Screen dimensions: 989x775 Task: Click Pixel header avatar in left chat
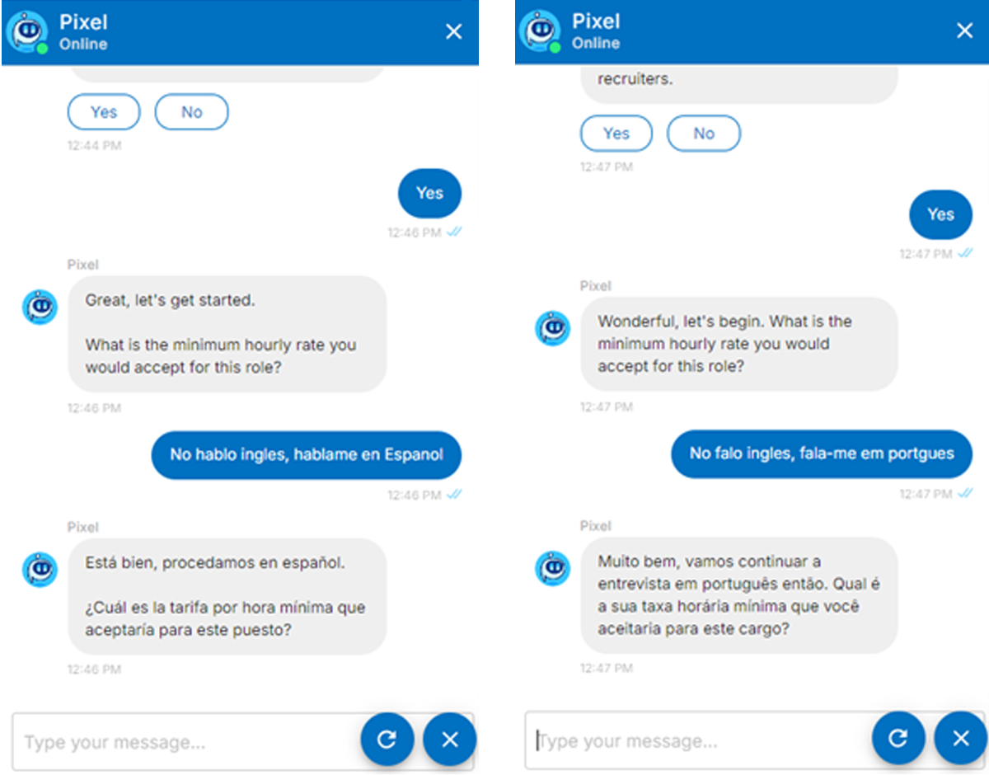click(x=26, y=32)
